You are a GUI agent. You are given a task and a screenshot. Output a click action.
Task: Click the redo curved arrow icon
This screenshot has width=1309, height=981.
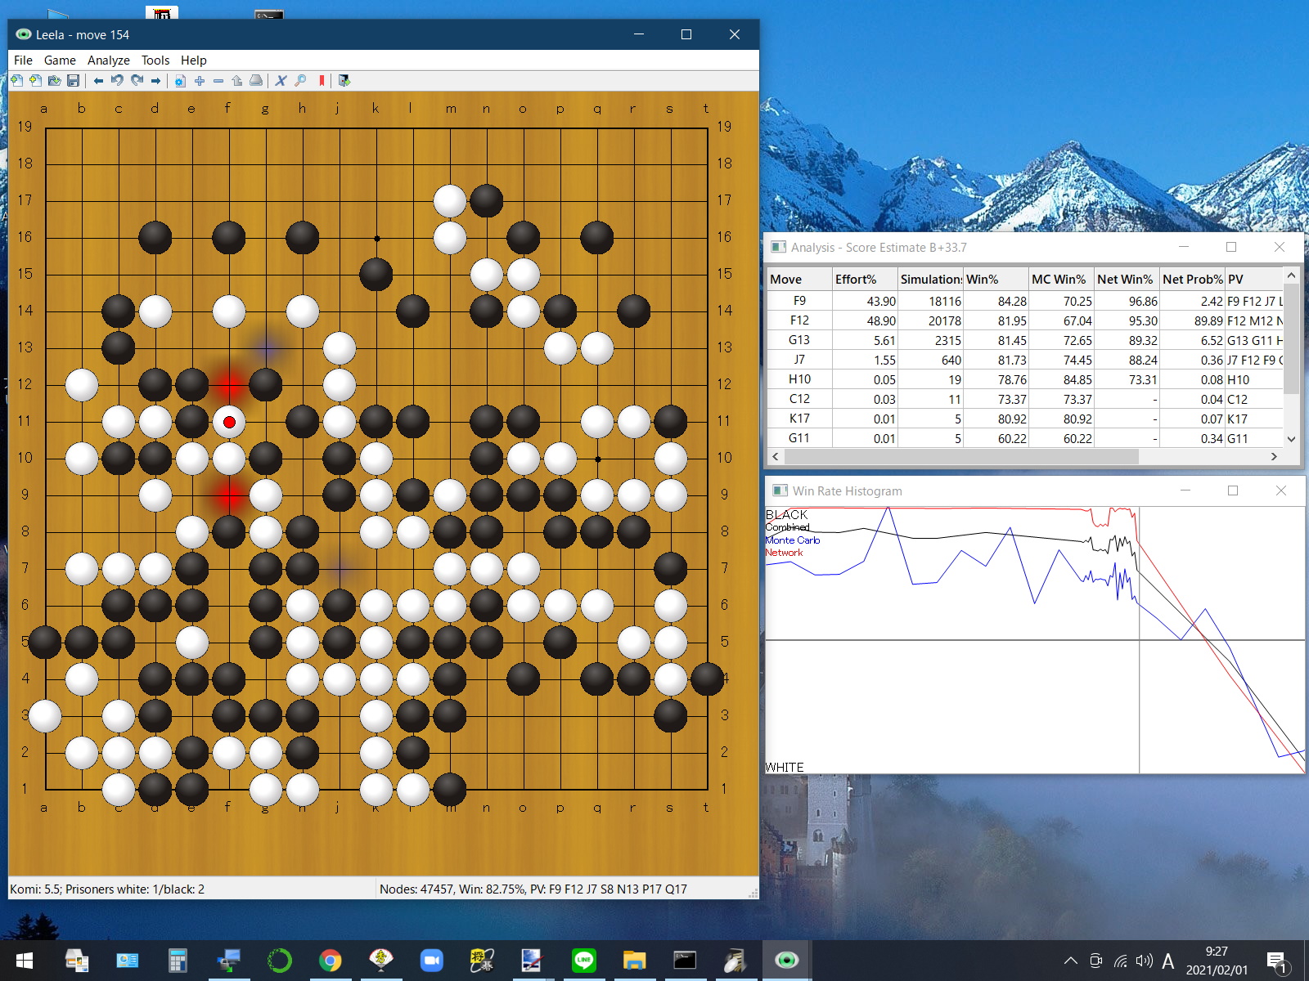point(137,81)
